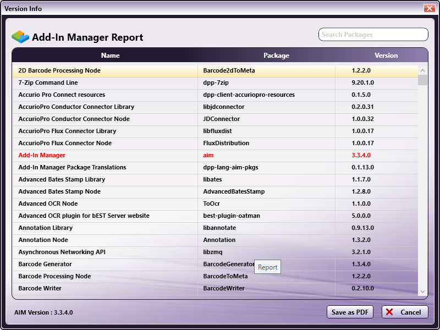Select the Advanced OCR Node row
Viewport: 440px width, 330px height.
tap(215, 204)
